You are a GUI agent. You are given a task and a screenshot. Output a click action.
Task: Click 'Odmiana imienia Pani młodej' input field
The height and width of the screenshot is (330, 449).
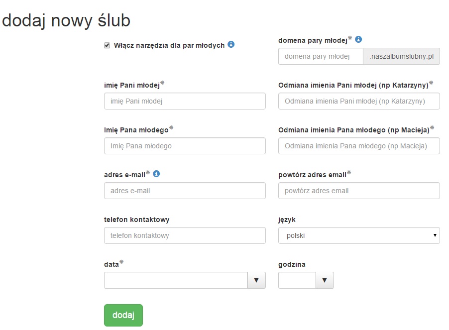[358, 101]
